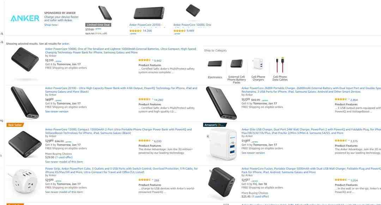Open the Electronics category image
The image size is (381, 205).
215,64
